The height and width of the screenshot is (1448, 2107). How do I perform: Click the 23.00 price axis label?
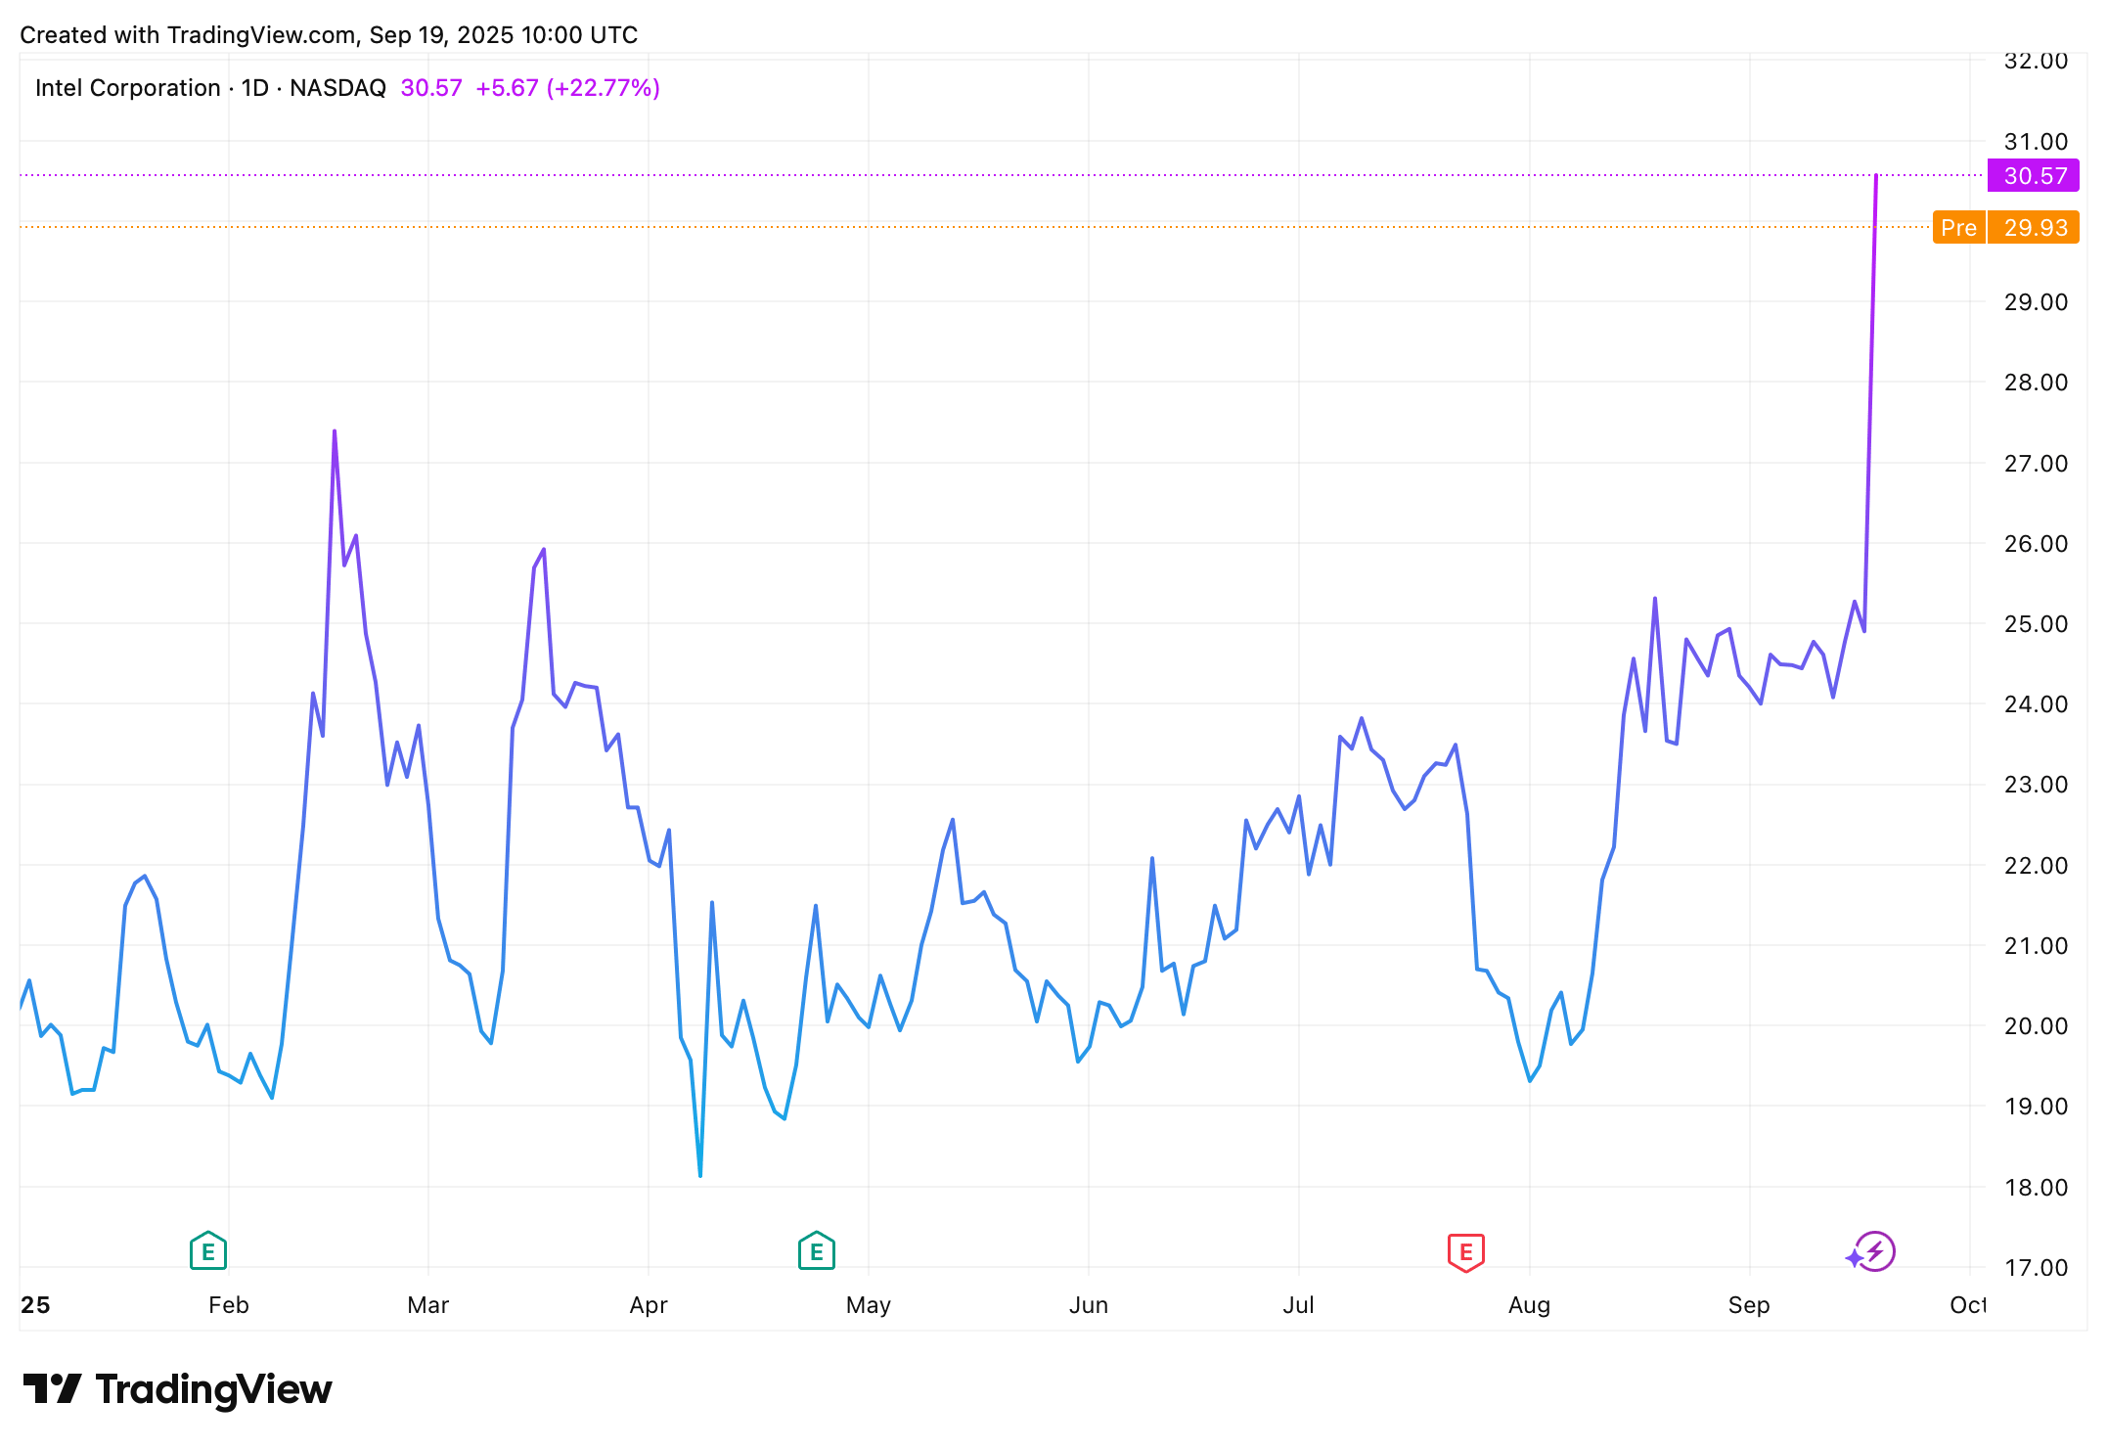click(x=2036, y=784)
